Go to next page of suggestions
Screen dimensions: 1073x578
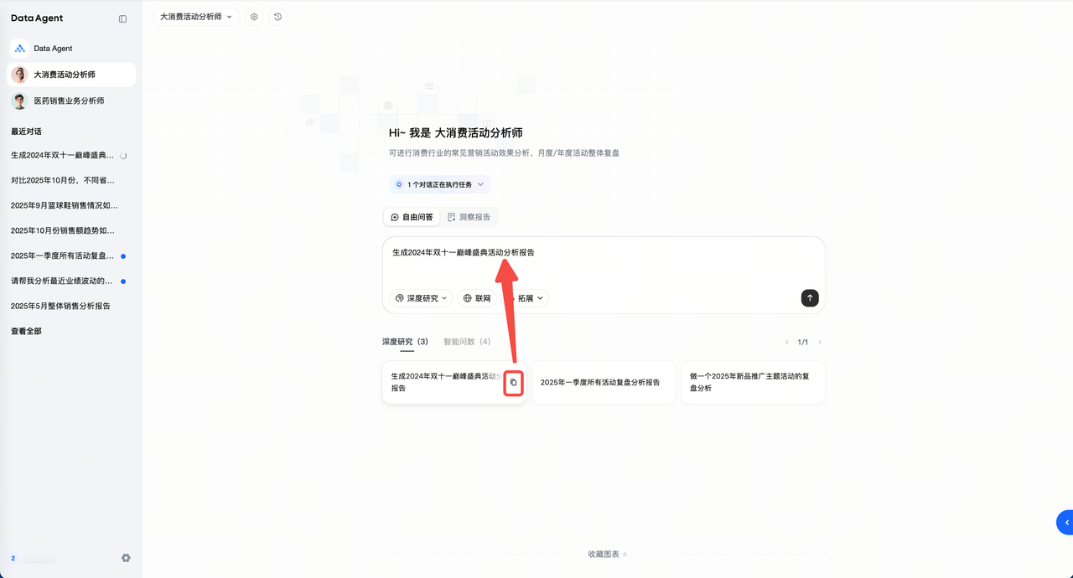point(820,343)
